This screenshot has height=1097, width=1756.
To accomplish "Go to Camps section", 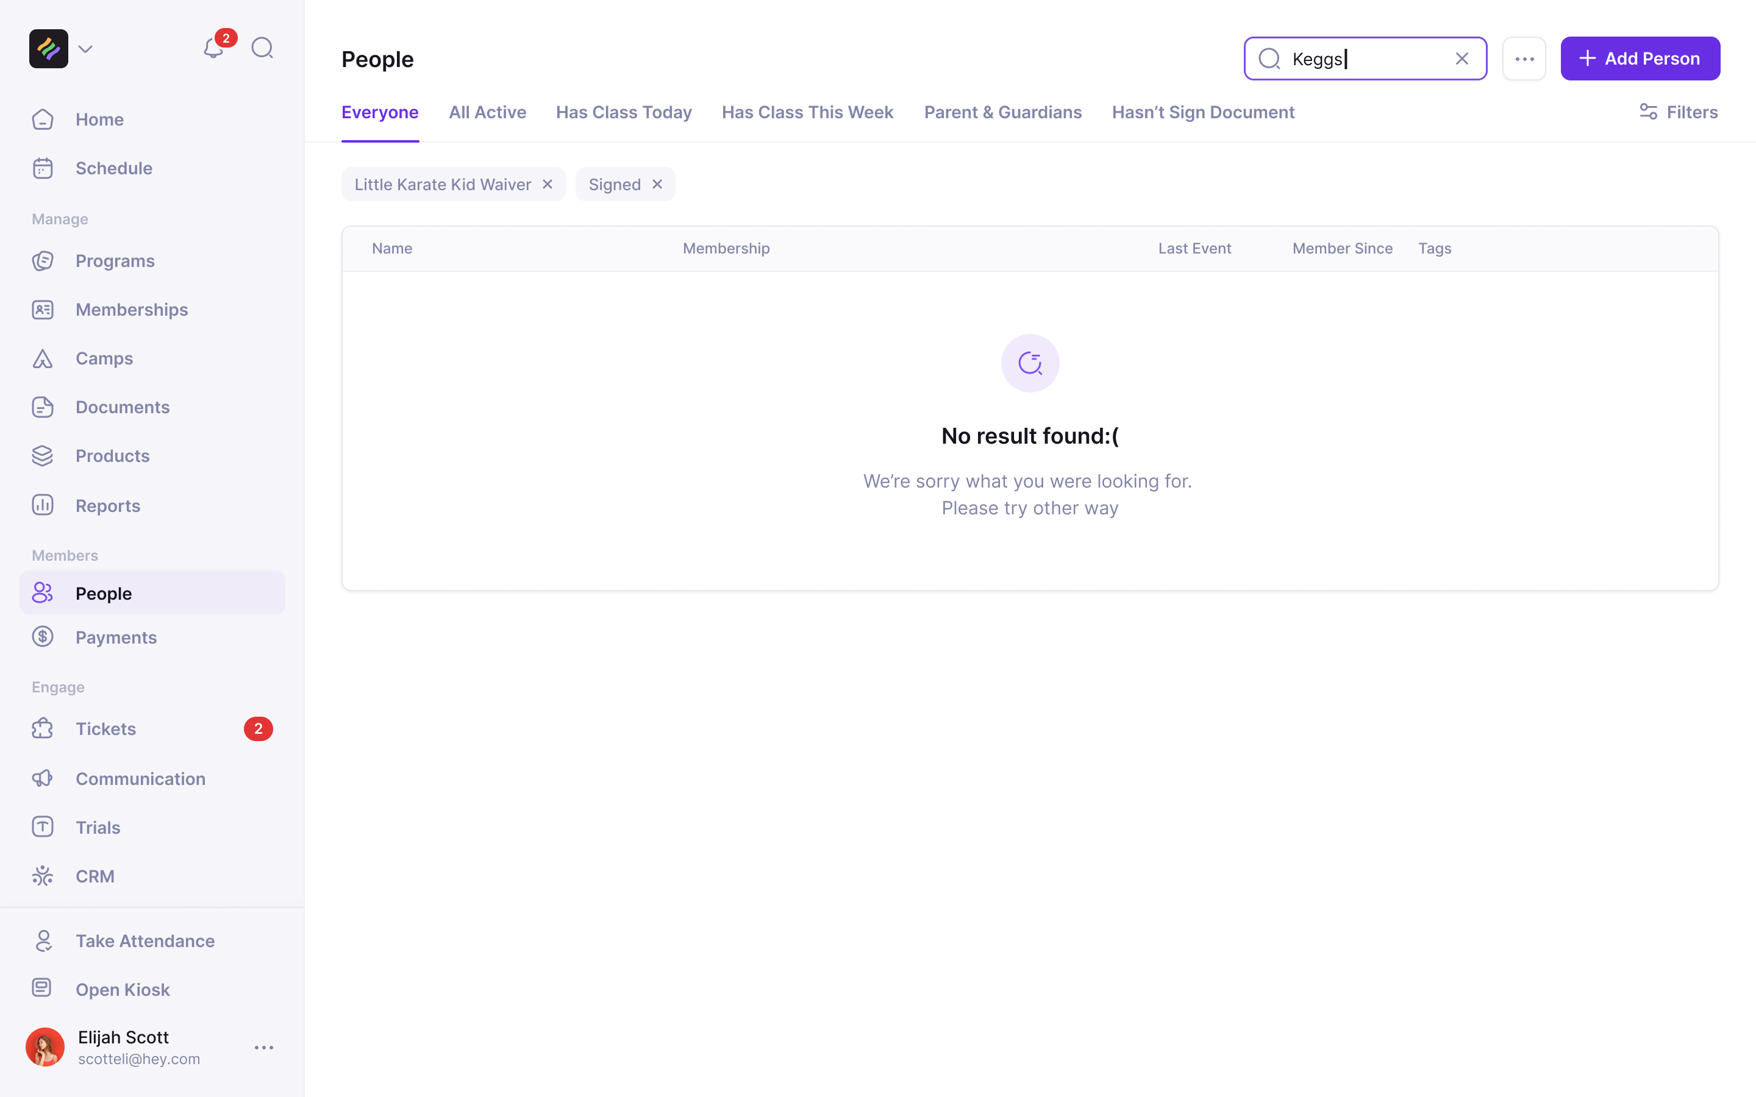I will (104, 358).
